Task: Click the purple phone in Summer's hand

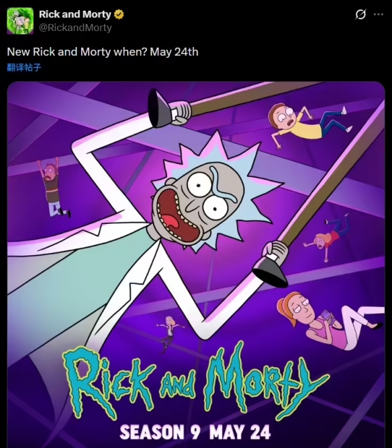Action: [x=327, y=317]
